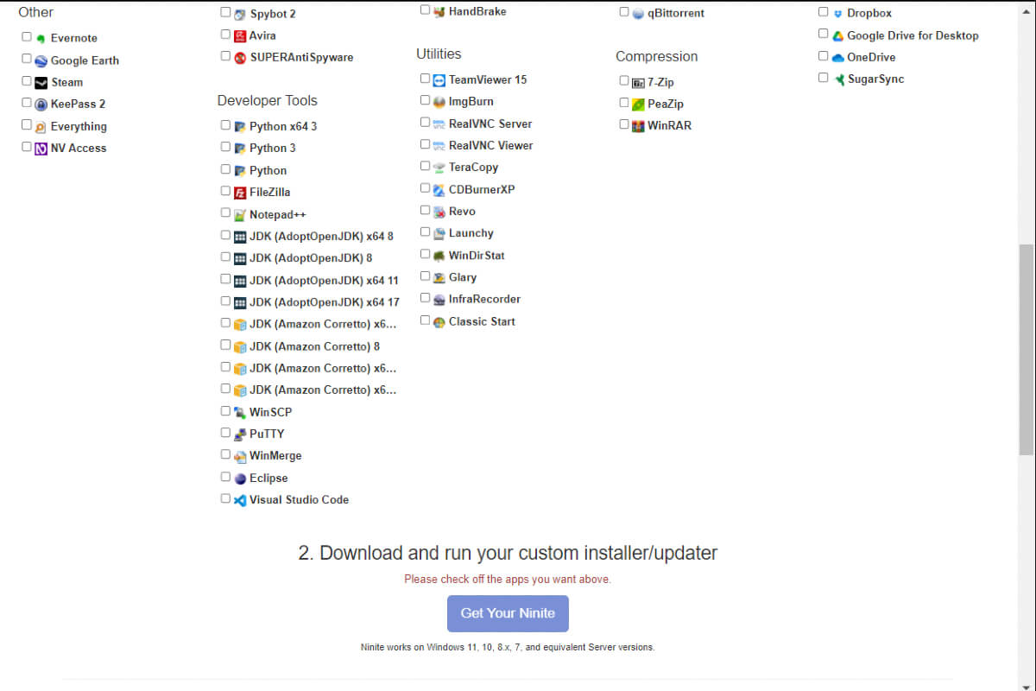Click the Get Your Ninite button
Screen dimensions: 1036x691
(x=508, y=613)
